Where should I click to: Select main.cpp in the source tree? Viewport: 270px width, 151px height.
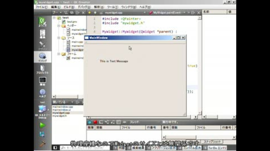77,42
